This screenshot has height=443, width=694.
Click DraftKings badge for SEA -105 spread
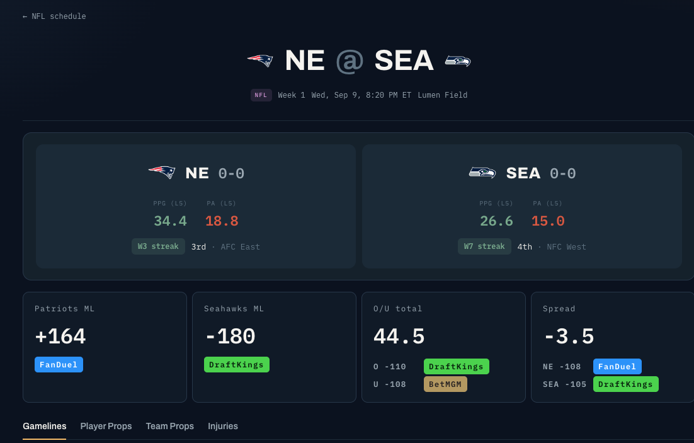click(625, 384)
